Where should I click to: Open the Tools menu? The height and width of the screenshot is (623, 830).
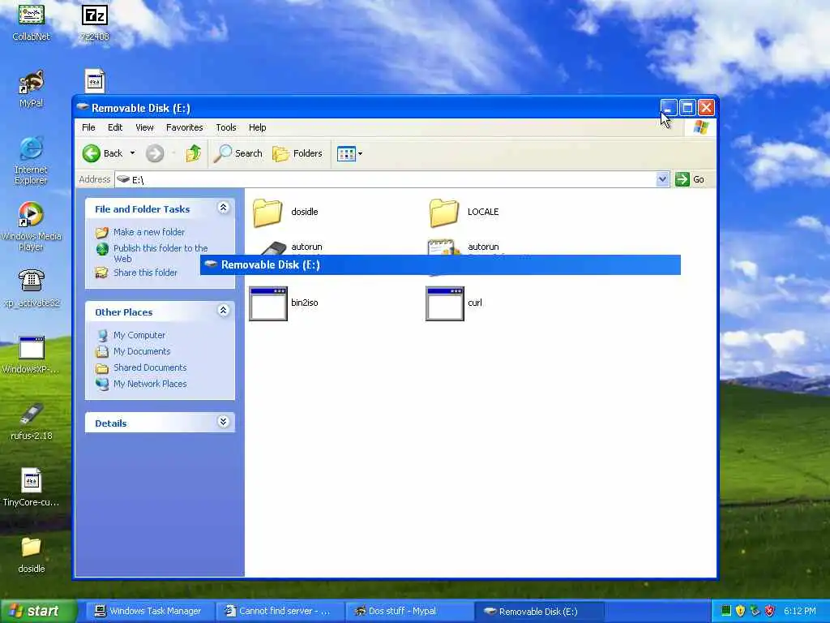click(x=226, y=127)
